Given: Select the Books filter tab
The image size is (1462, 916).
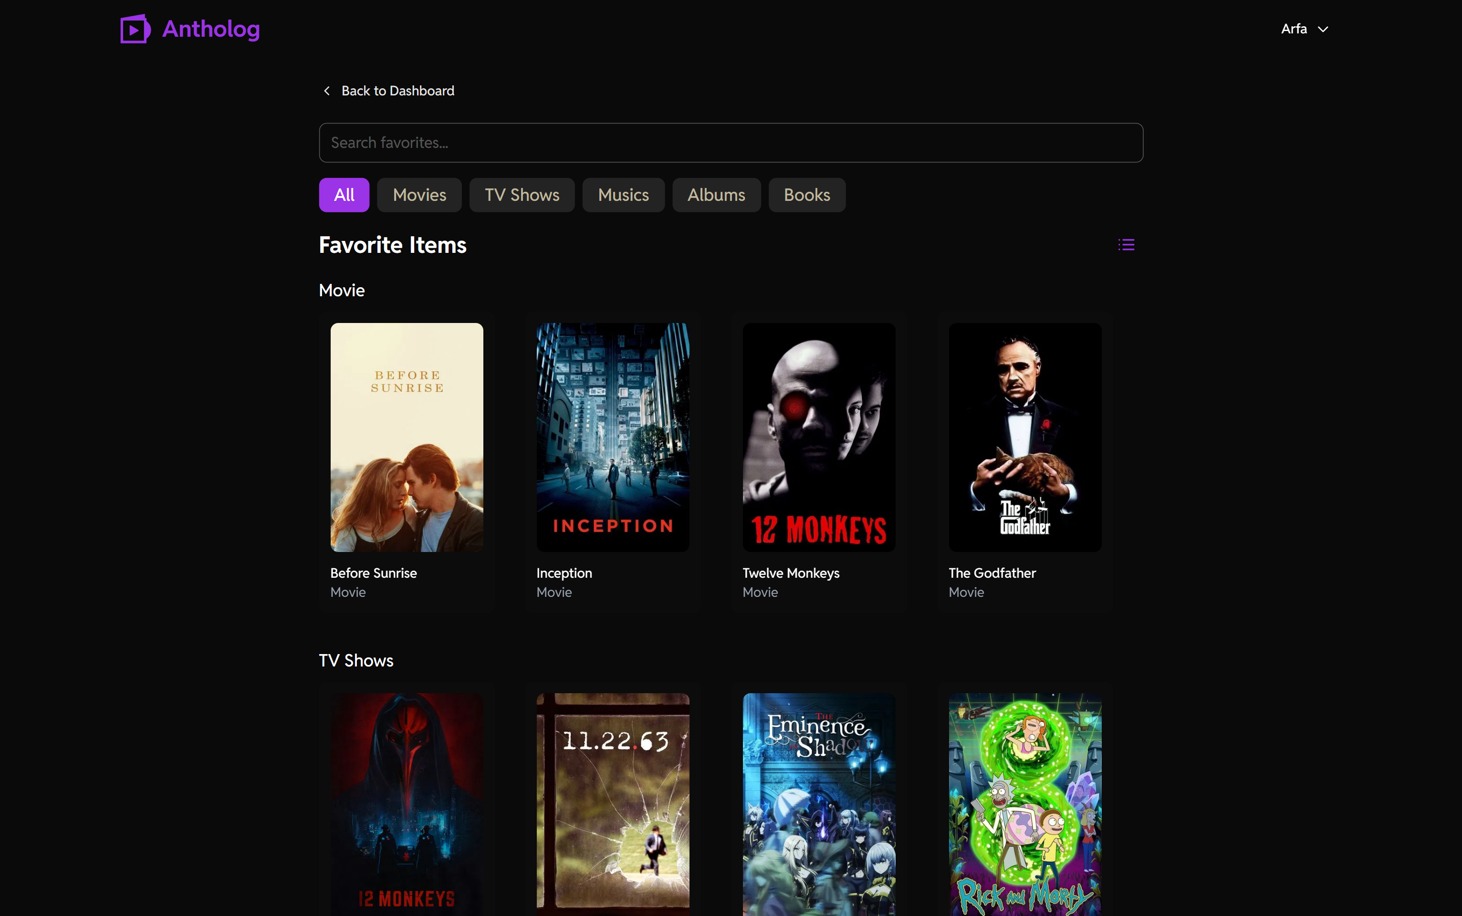Looking at the screenshot, I should [806, 195].
